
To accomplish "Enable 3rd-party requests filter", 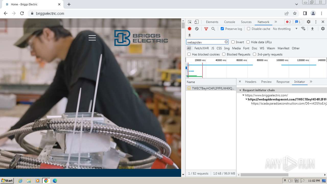I will click(x=254, y=54).
